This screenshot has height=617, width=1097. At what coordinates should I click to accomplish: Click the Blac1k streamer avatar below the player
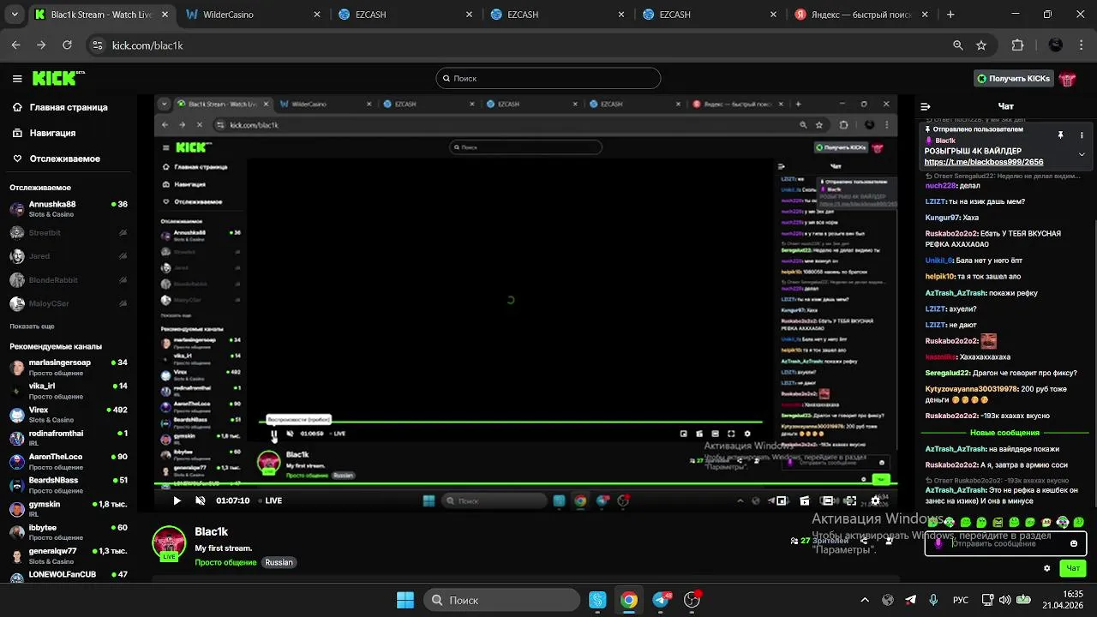pyautogui.click(x=169, y=543)
